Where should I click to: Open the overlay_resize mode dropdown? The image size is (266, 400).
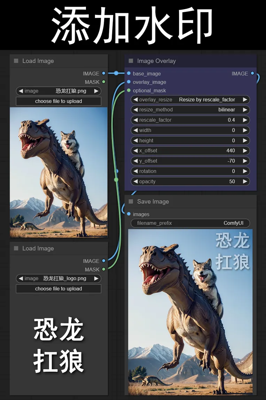pyautogui.click(x=190, y=99)
